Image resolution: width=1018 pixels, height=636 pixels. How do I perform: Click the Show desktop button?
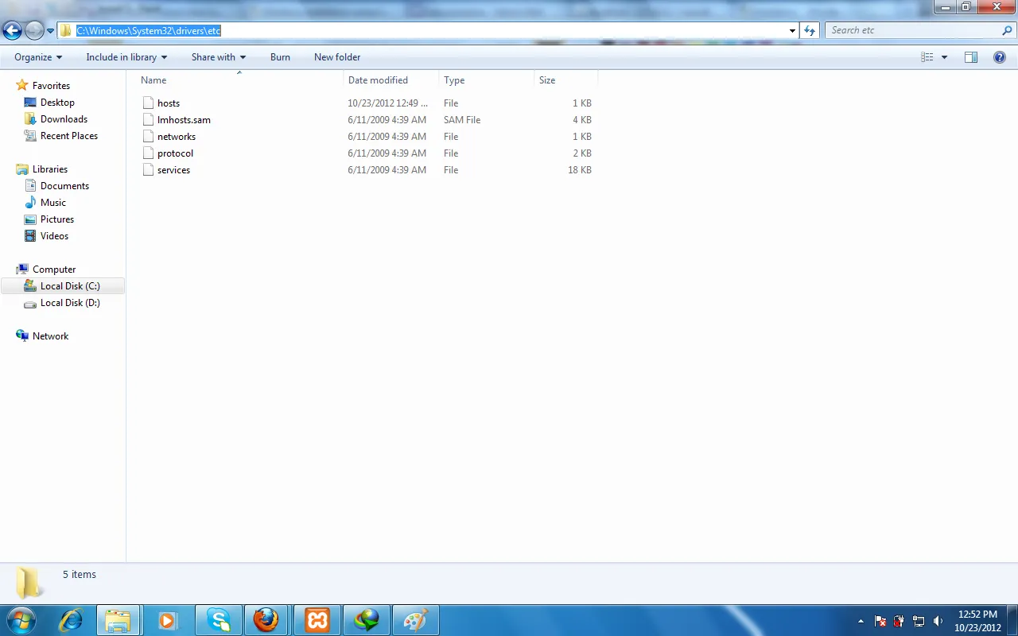point(1012,621)
